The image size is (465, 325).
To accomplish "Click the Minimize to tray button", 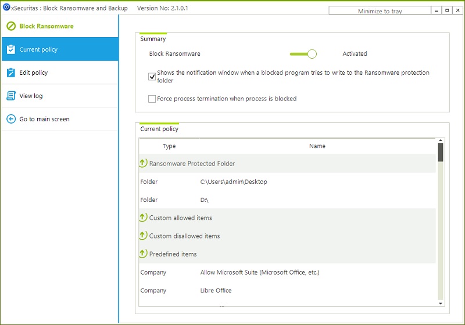I will pos(380,10).
